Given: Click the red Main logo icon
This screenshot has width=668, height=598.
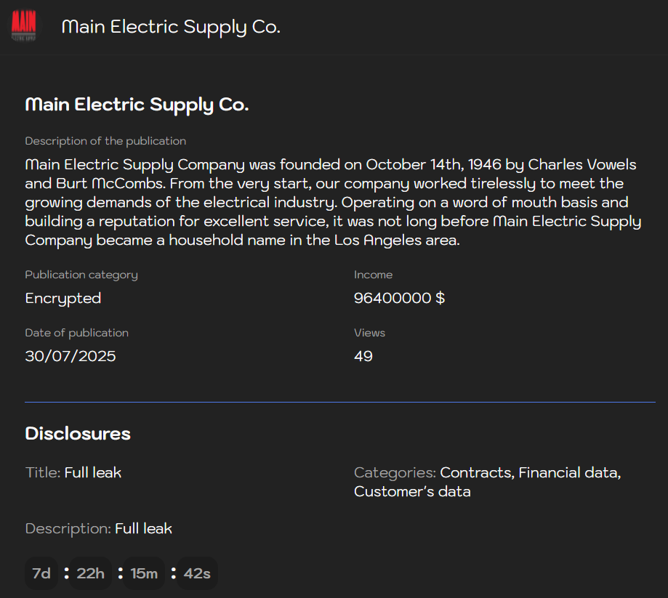Looking at the screenshot, I should click(x=24, y=26).
